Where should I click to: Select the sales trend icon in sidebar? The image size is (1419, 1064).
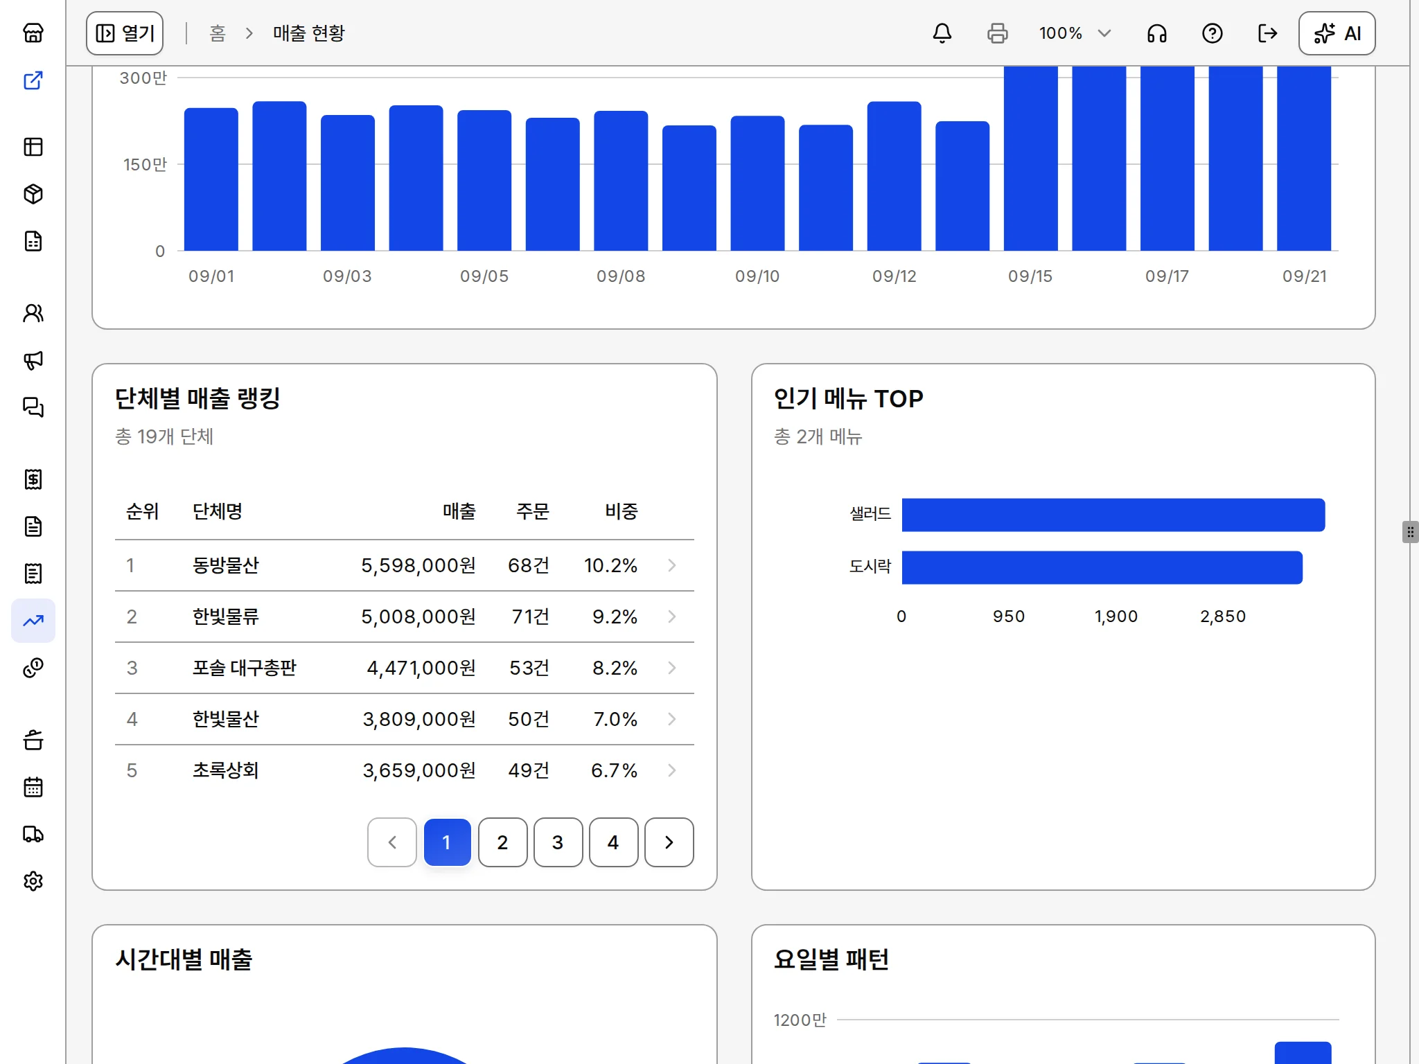33,621
